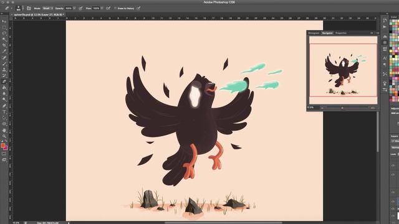Select the Path Selection tool
Screen dimensions: 399x224
[x=4, y=118]
